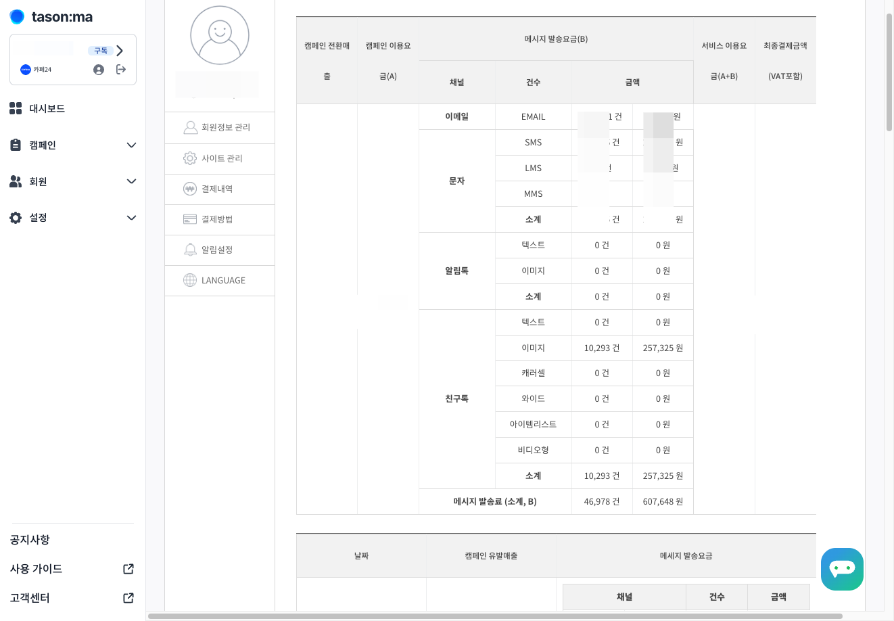Image resolution: width=894 pixels, height=621 pixels.
Task: Click the 607,648 원 total amount
Action: coord(663,502)
